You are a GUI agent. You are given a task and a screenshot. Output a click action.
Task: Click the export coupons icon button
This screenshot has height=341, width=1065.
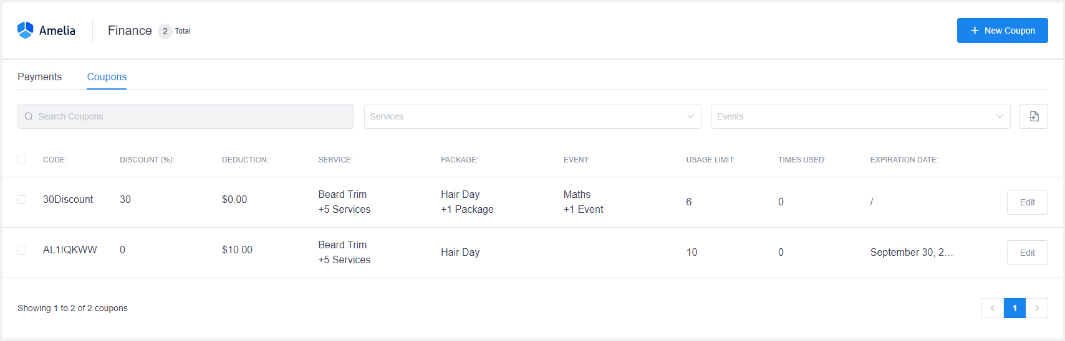pos(1033,116)
